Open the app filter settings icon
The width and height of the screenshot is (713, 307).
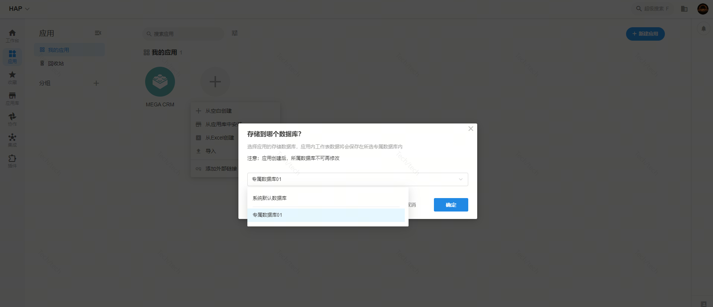[235, 33]
